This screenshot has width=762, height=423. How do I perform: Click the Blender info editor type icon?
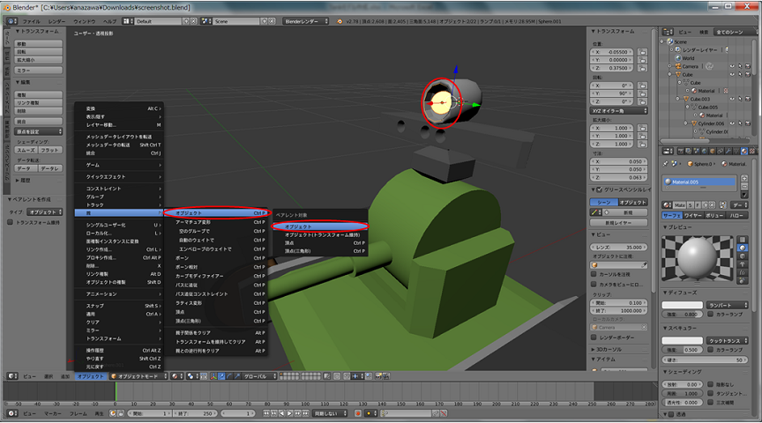click(x=9, y=20)
